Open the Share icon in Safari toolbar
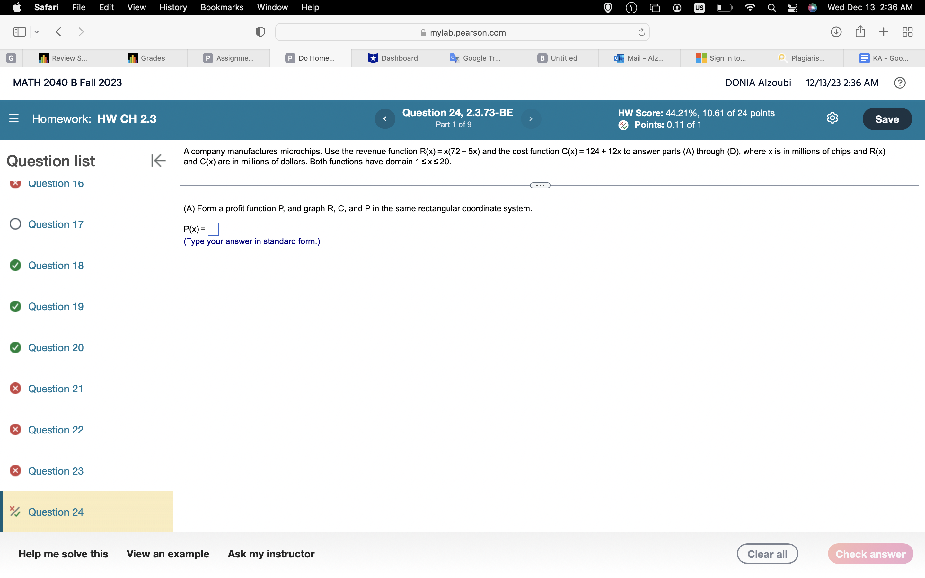This screenshot has height=578, width=925. click(859, 32)
